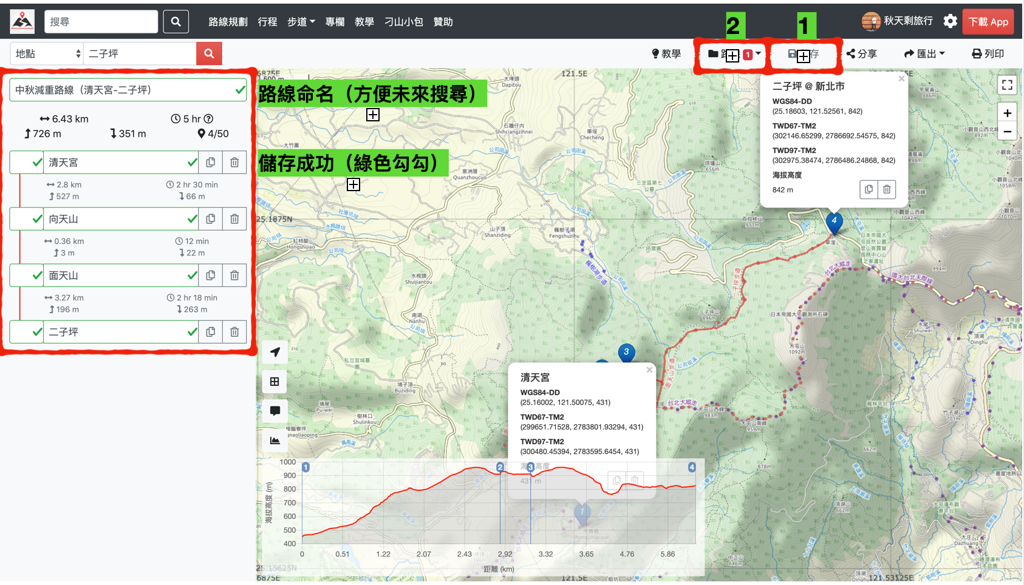
Task: Click the top 搜尋 search field
Action: coord(101,21)
